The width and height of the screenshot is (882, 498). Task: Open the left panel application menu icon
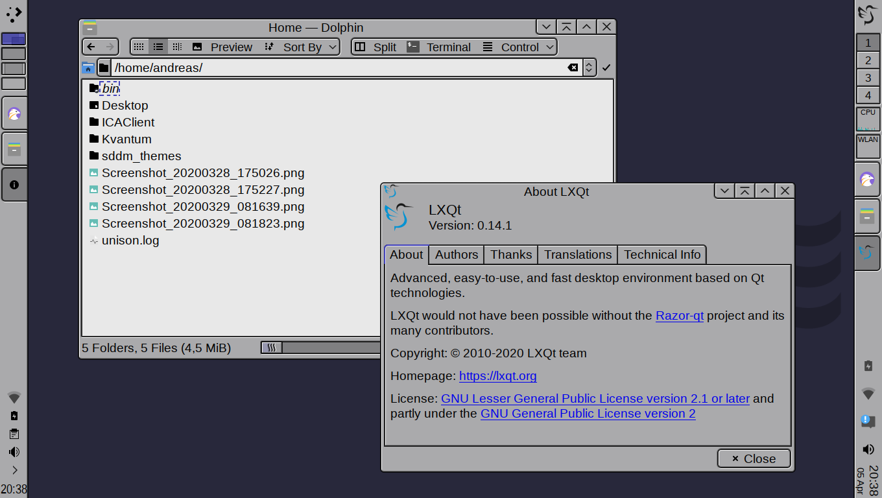pos(14,14)
